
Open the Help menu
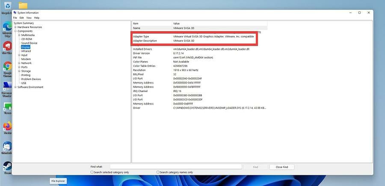37,18
